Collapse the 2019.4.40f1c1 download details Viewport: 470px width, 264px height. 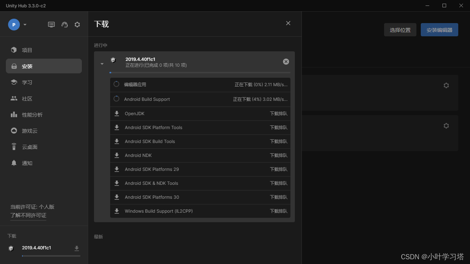click(102, 64)
